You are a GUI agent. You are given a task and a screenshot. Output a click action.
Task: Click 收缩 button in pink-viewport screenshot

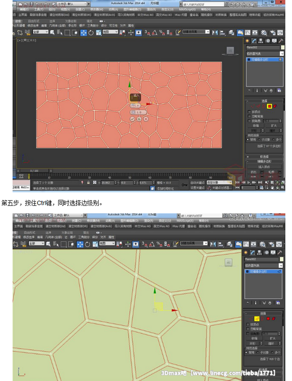pyautogui.click(x=256, y=125)
